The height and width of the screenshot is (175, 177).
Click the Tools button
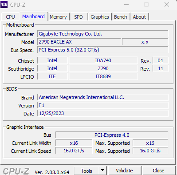coord(87,171)
